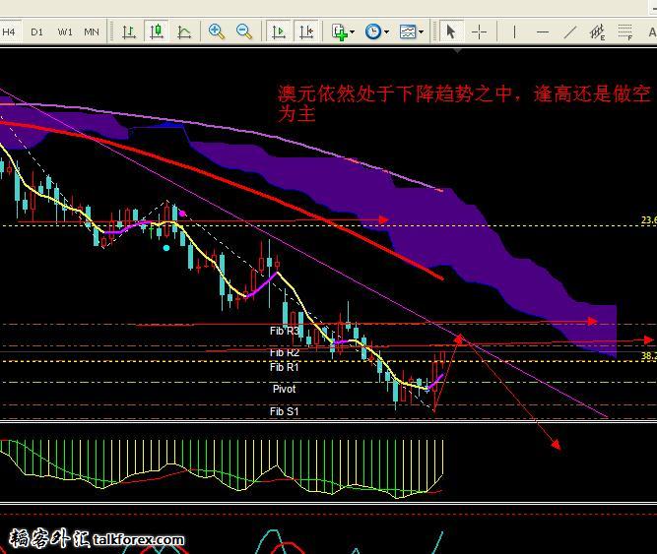Draw a vertical line tool

coord(514,31)
